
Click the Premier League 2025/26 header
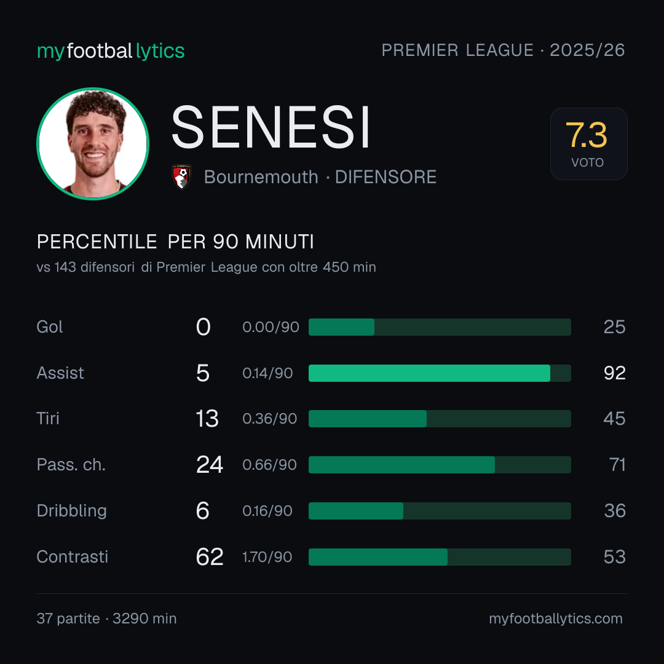(x=503, y=50)
